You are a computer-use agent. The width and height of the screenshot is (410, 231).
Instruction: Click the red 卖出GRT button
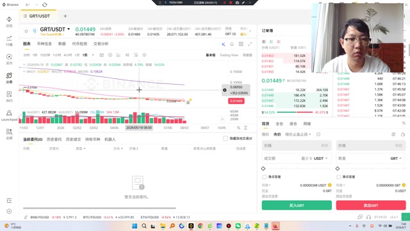[371, 205]
